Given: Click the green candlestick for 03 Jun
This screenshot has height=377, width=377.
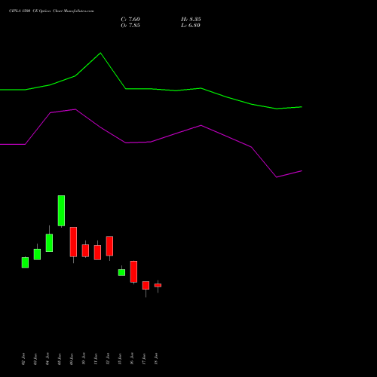Looking at the screenshot, I should point(37,254).
